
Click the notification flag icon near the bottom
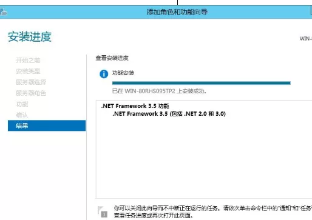(103, 212)
